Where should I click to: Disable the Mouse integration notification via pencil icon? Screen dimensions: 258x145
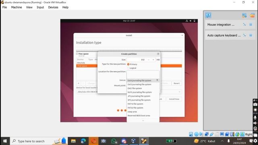[244, 25]
